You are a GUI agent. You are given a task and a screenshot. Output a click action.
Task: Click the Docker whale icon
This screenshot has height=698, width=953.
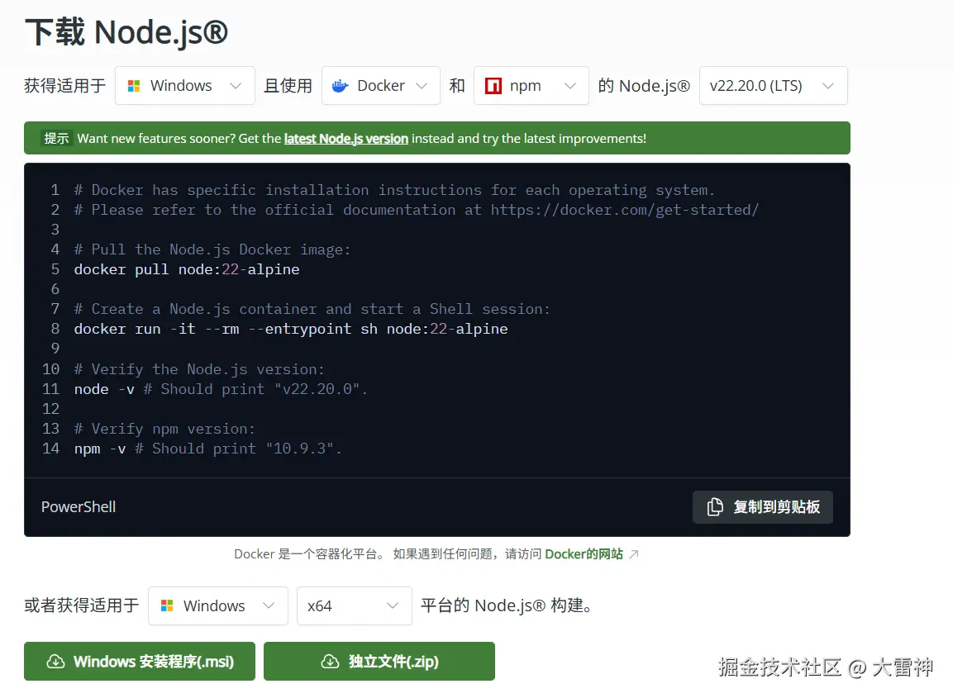coord(340,86)
